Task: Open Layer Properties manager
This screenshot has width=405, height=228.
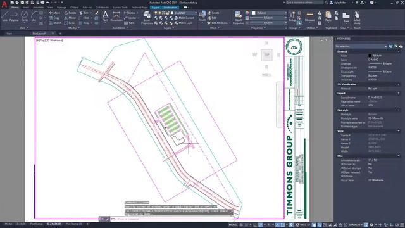Action: coord(147,18)
